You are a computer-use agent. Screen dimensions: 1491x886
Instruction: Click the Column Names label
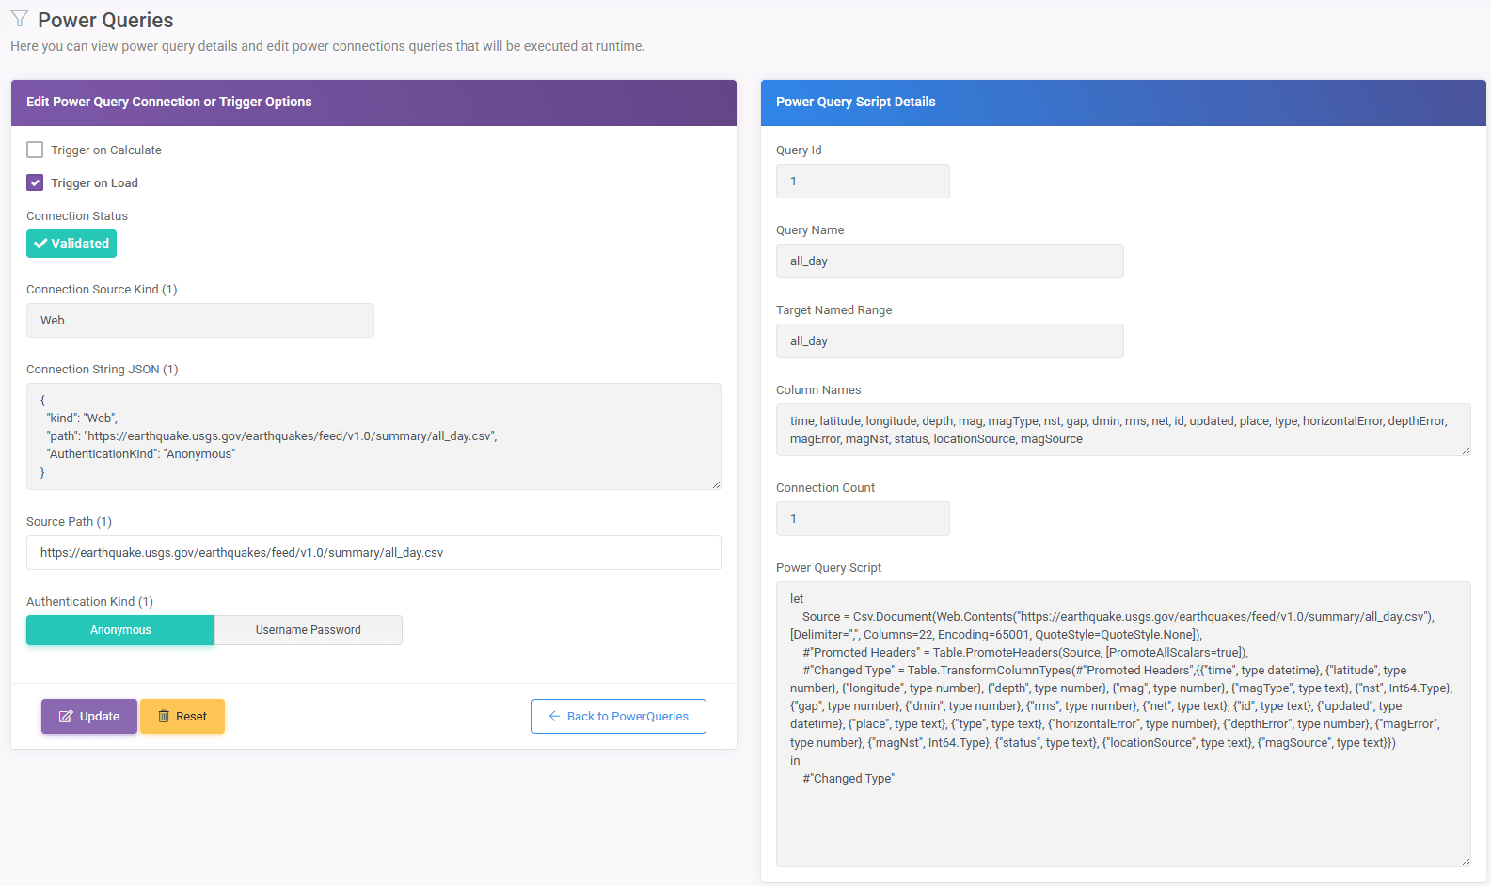pyautogui.click(x=818, y=390)
